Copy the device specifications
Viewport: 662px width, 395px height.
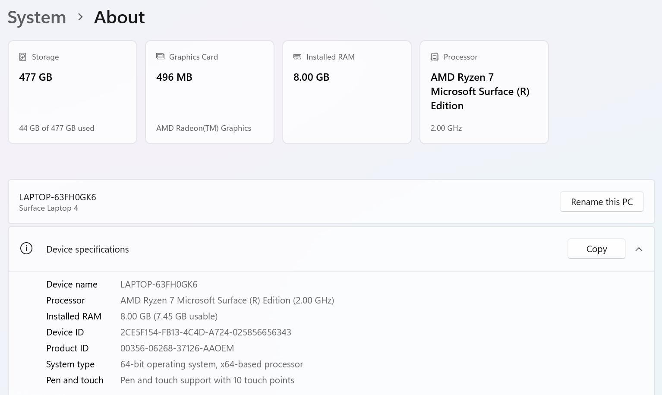tap(596, 249)
